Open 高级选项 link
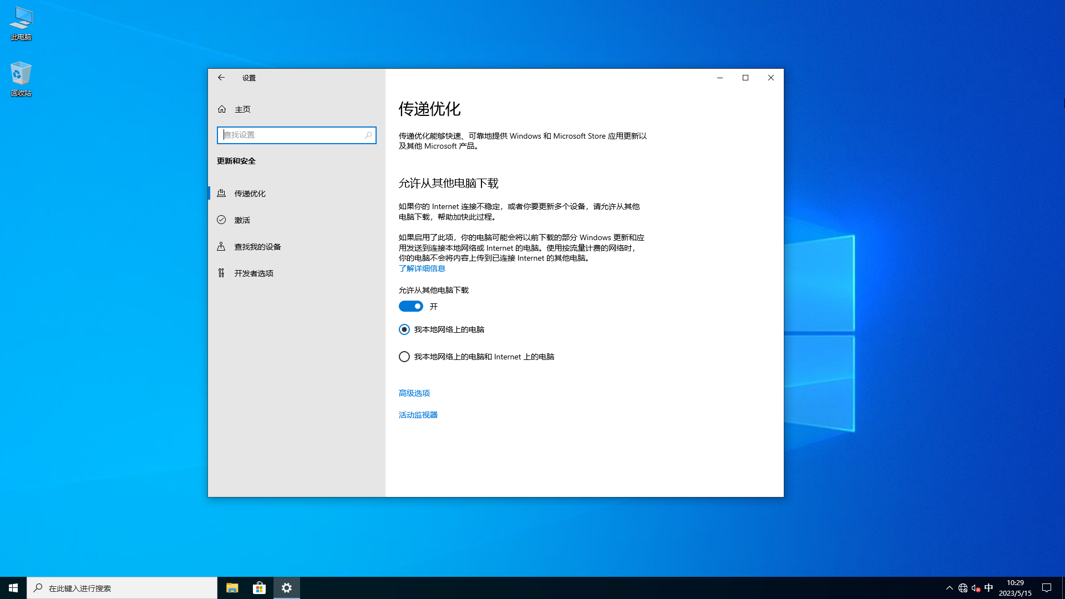 click(414, 393)
